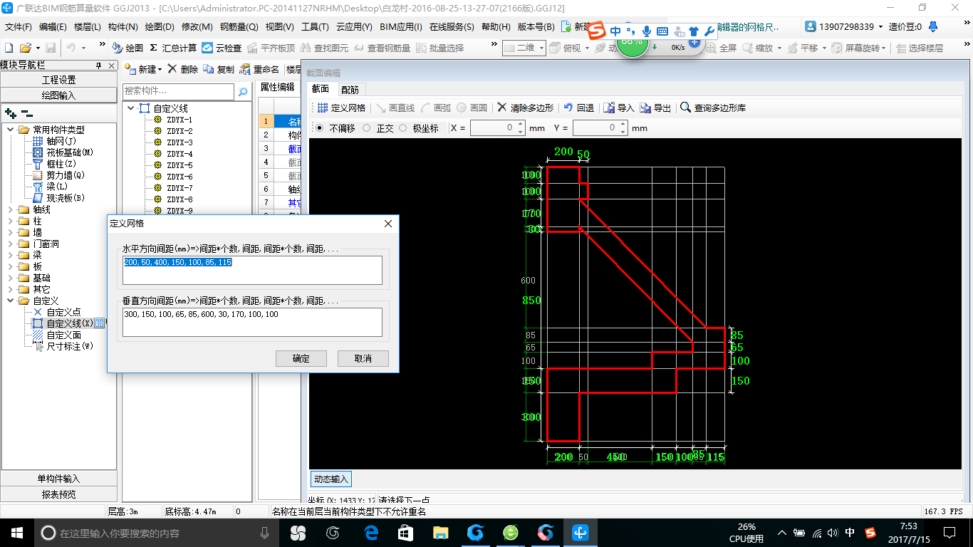Switch to the 配筋 tab
The width and height of the screenshot is (973, 547).
[350, 89]
